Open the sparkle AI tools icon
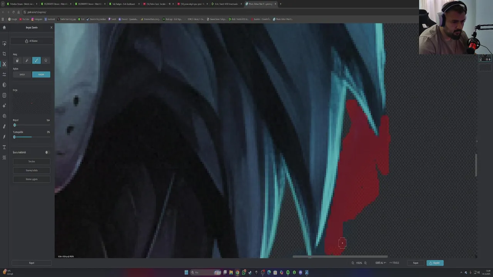Image resolution: width=493 pixels, height=277 pixels. point(4,105)
